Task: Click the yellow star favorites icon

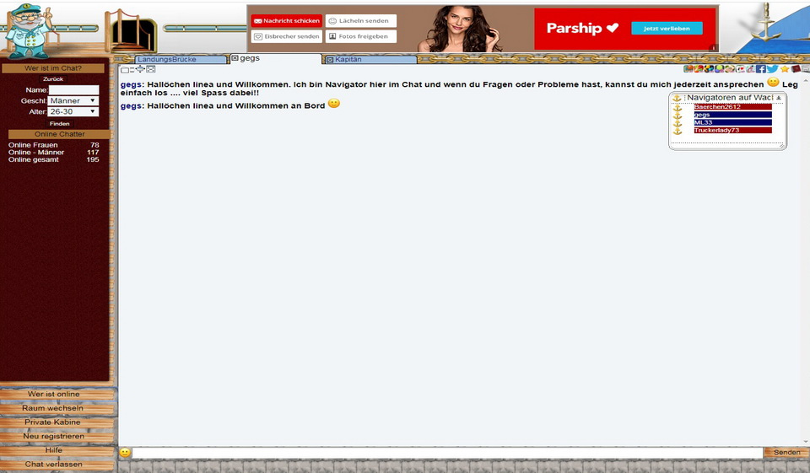Action: [x=785, y=69]
